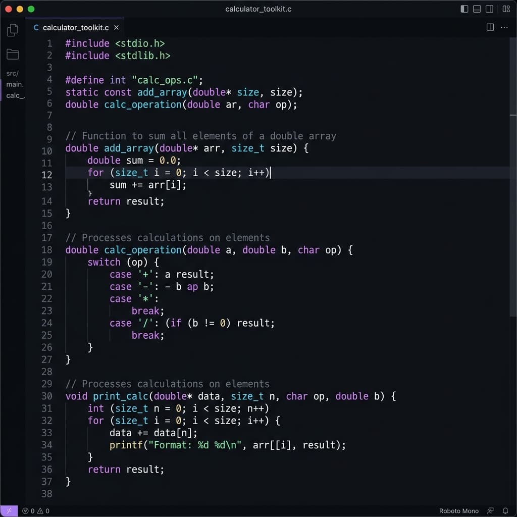
Task: Click the comment on line 17
Action: (168, 238)
